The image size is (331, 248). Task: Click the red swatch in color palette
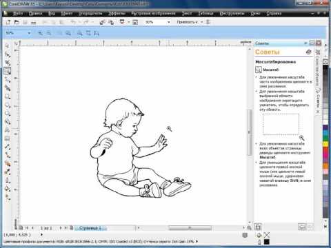[x=325, y=149]
